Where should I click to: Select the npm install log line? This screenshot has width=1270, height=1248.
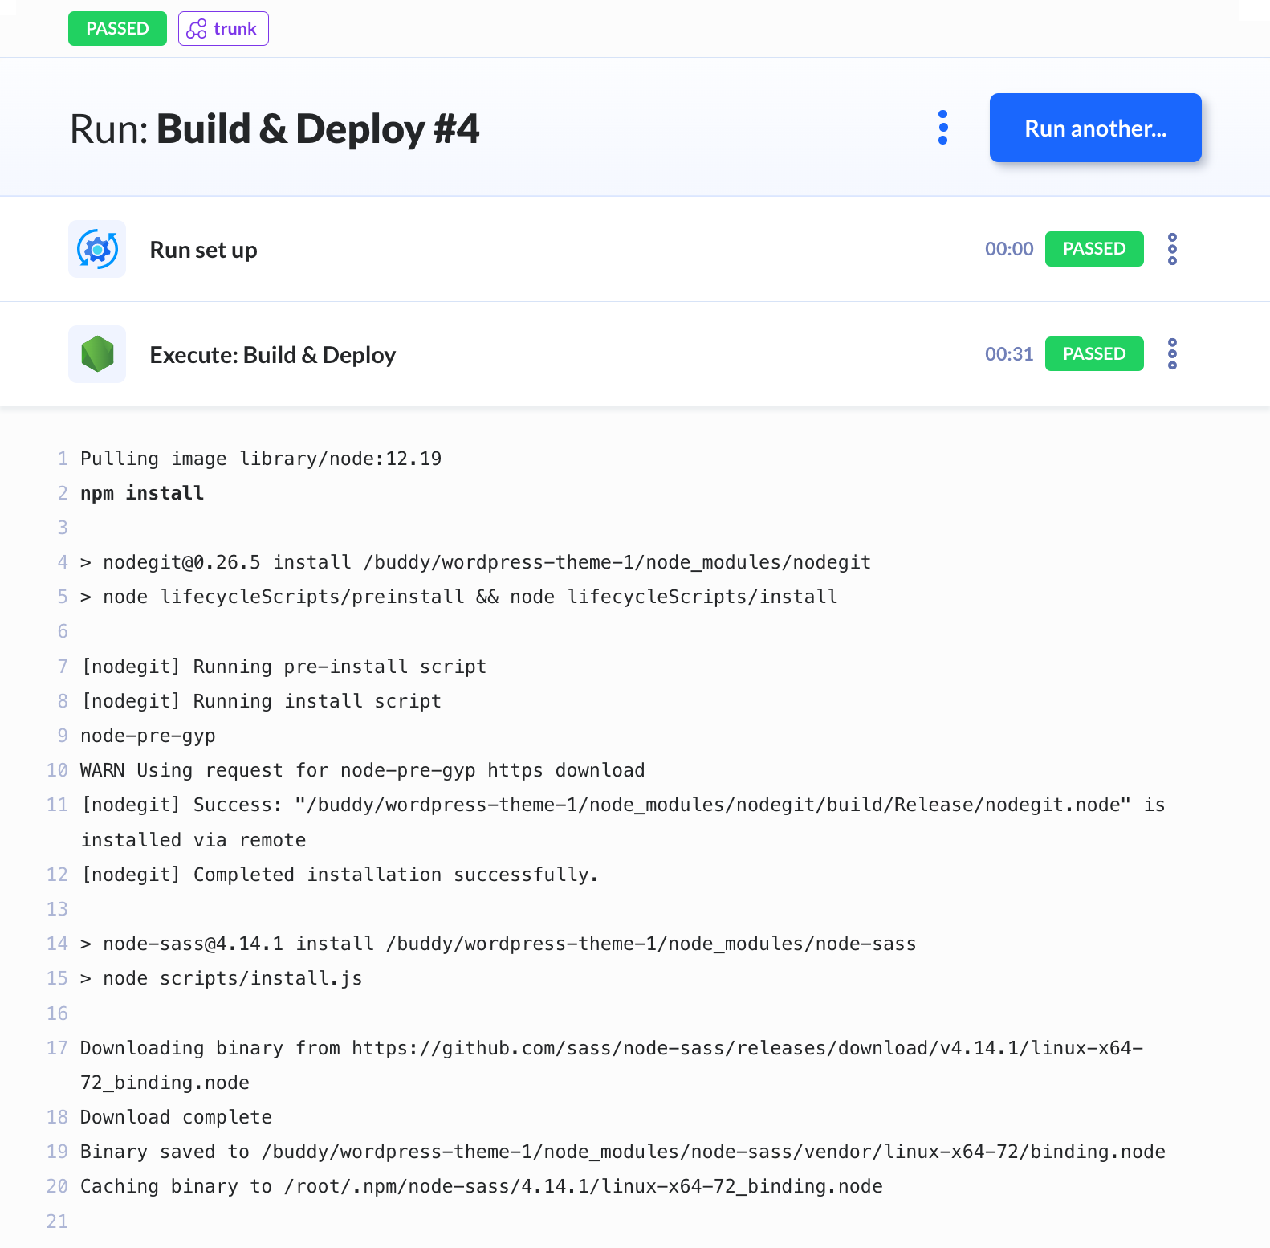142,493
